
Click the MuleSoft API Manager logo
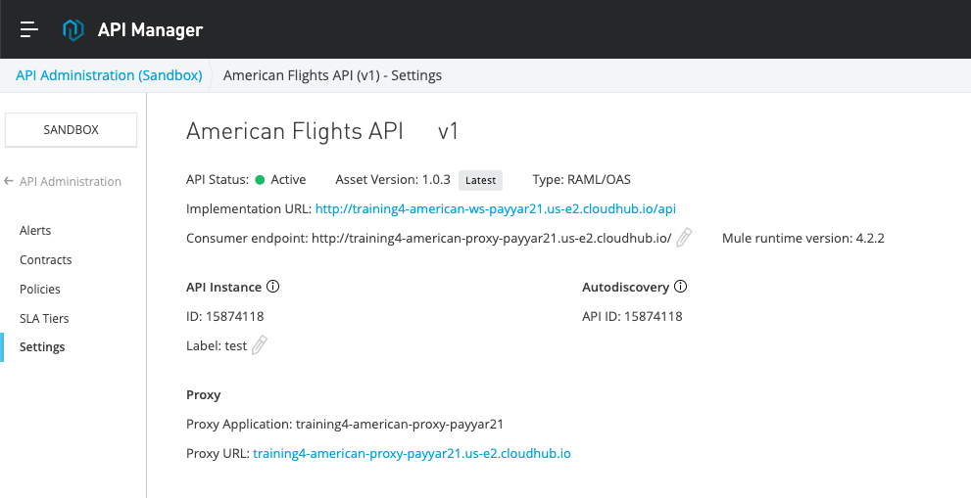click(x=73, y=29)
